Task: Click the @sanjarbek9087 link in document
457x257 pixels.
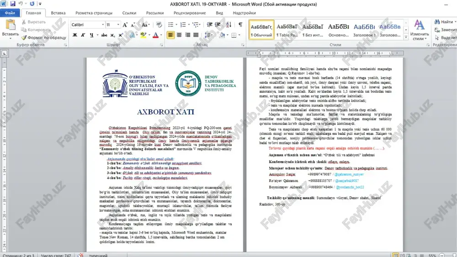Action: [x=347, y=181]
